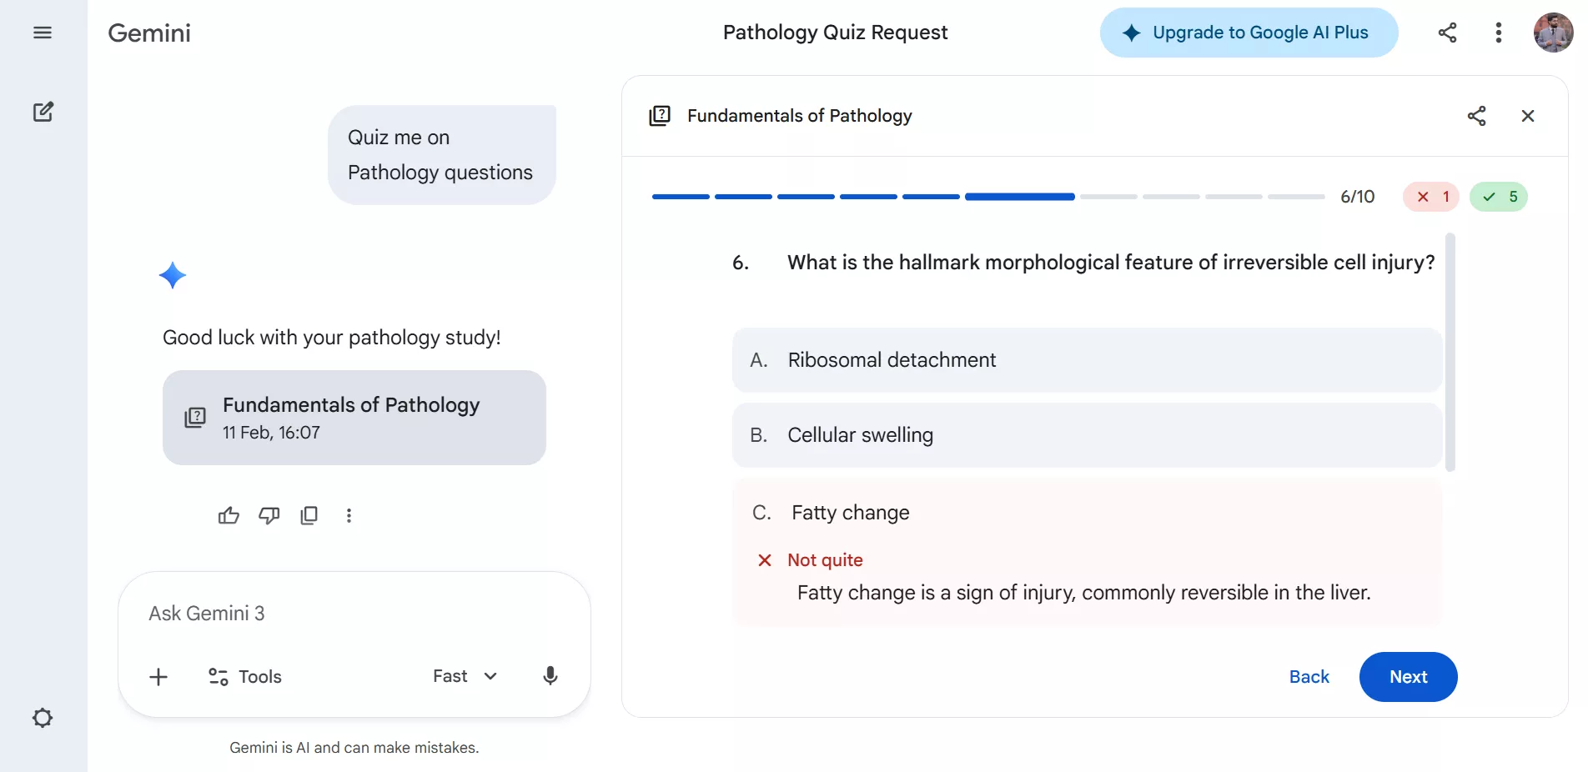The height and width of the screenshot is (772, 1588).
Task: Open Settings gear in the sidebar
Action: tap(43, 718)
